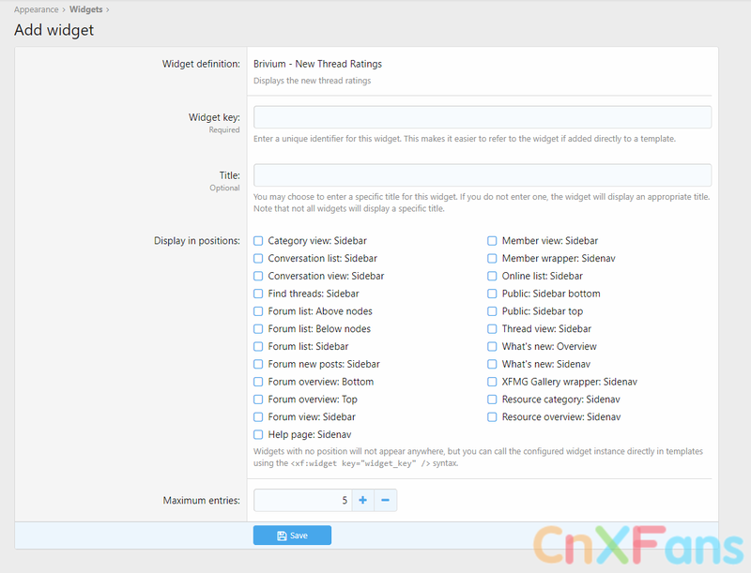The height and width of the screenshot is (573, 751).
Task: Check Forum view: Sidebar
Action: coord(258,417)
